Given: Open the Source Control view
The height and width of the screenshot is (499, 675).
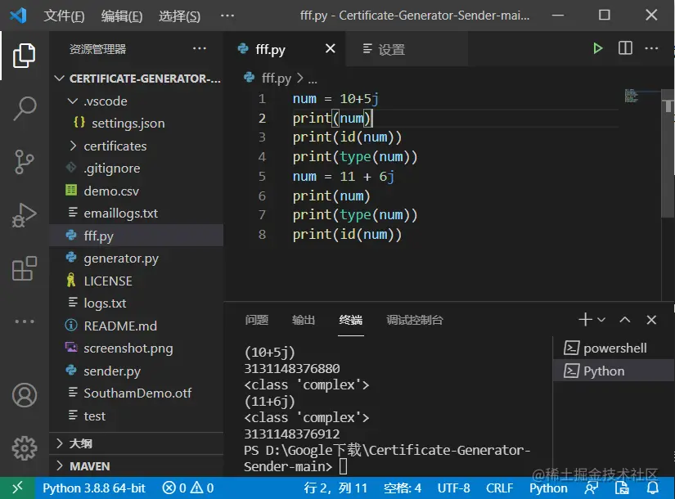Looking at the screenshot, I should [x=24, y=162].
